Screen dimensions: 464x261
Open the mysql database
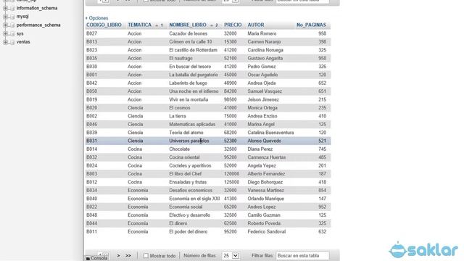22,17
